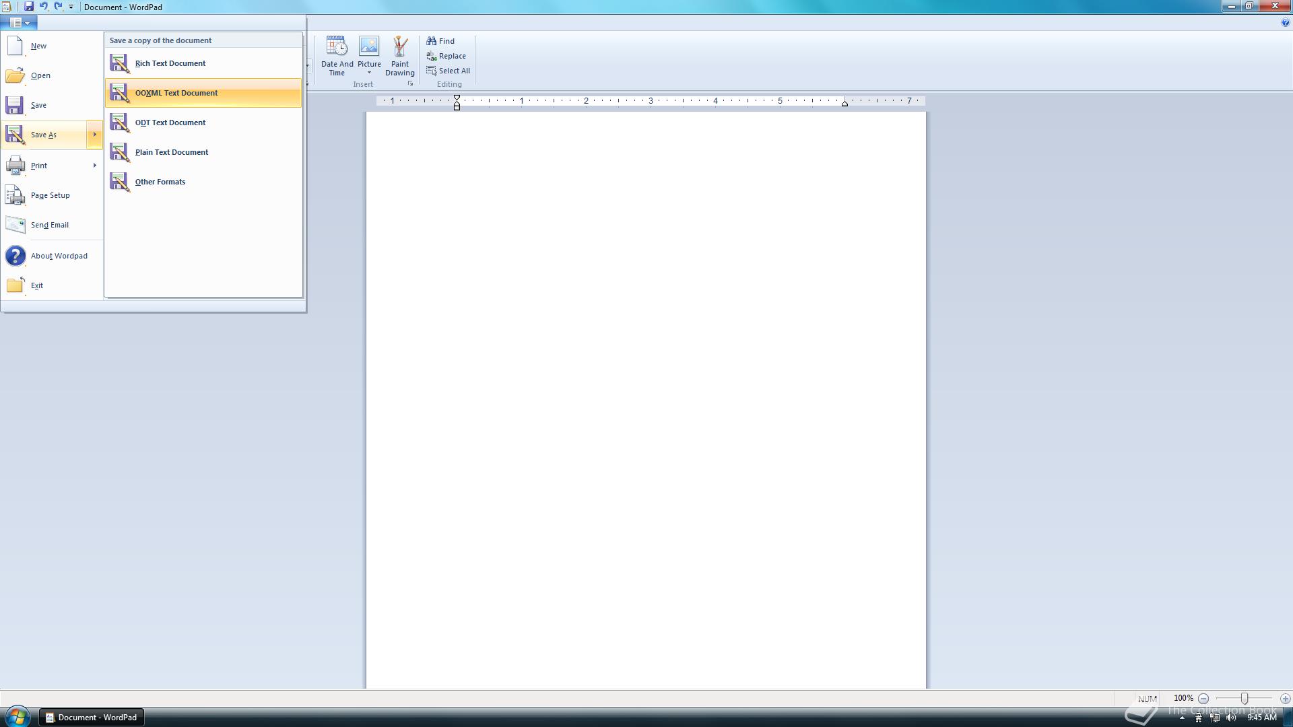Screen dimensions: 1293x727
Task: Click the zoom in plus button
Action: point(1285,699)
